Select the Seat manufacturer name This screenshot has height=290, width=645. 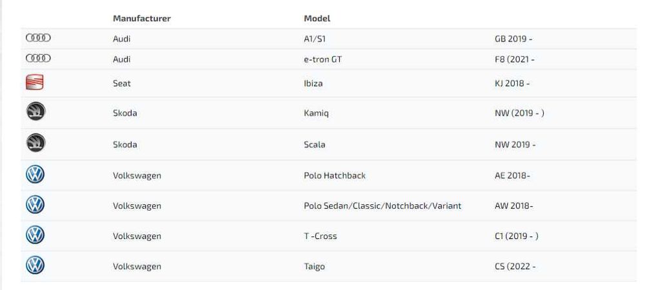tap(121, 83)
